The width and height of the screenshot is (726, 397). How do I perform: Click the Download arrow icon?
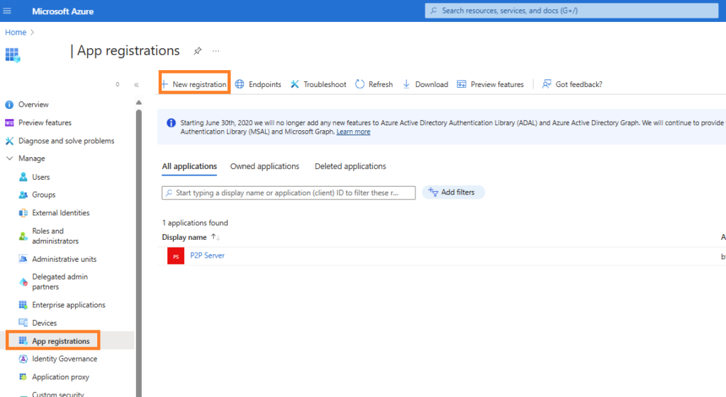(x=406, y=84)
